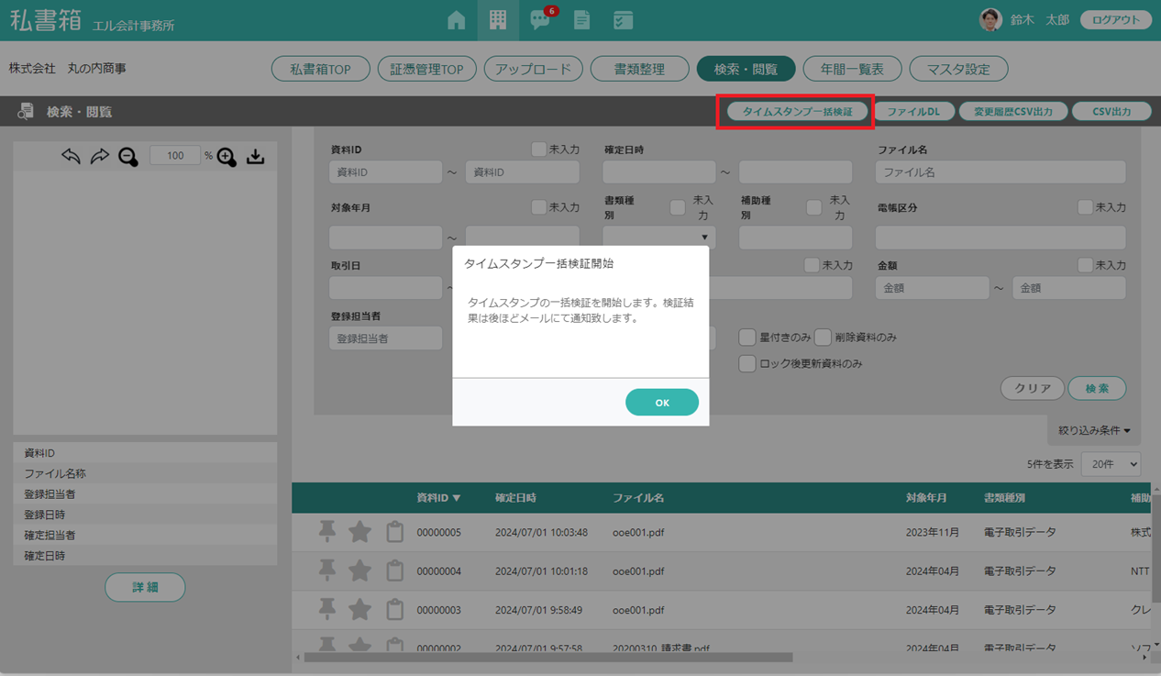Click the 確定日時 column header
Image resolution: width=1161 pixels, height=676 pixels.
tap(515, 498)
